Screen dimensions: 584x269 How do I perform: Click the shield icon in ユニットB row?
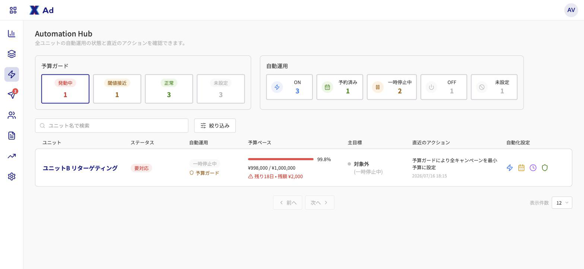tap(545, 168)
